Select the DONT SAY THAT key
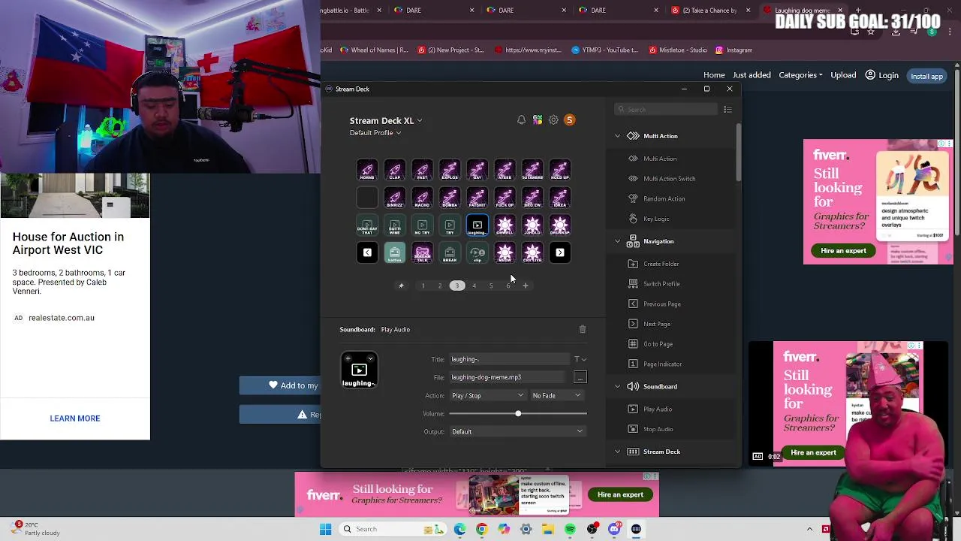This screenshot has width=961, height=541. tap(367, 225)
